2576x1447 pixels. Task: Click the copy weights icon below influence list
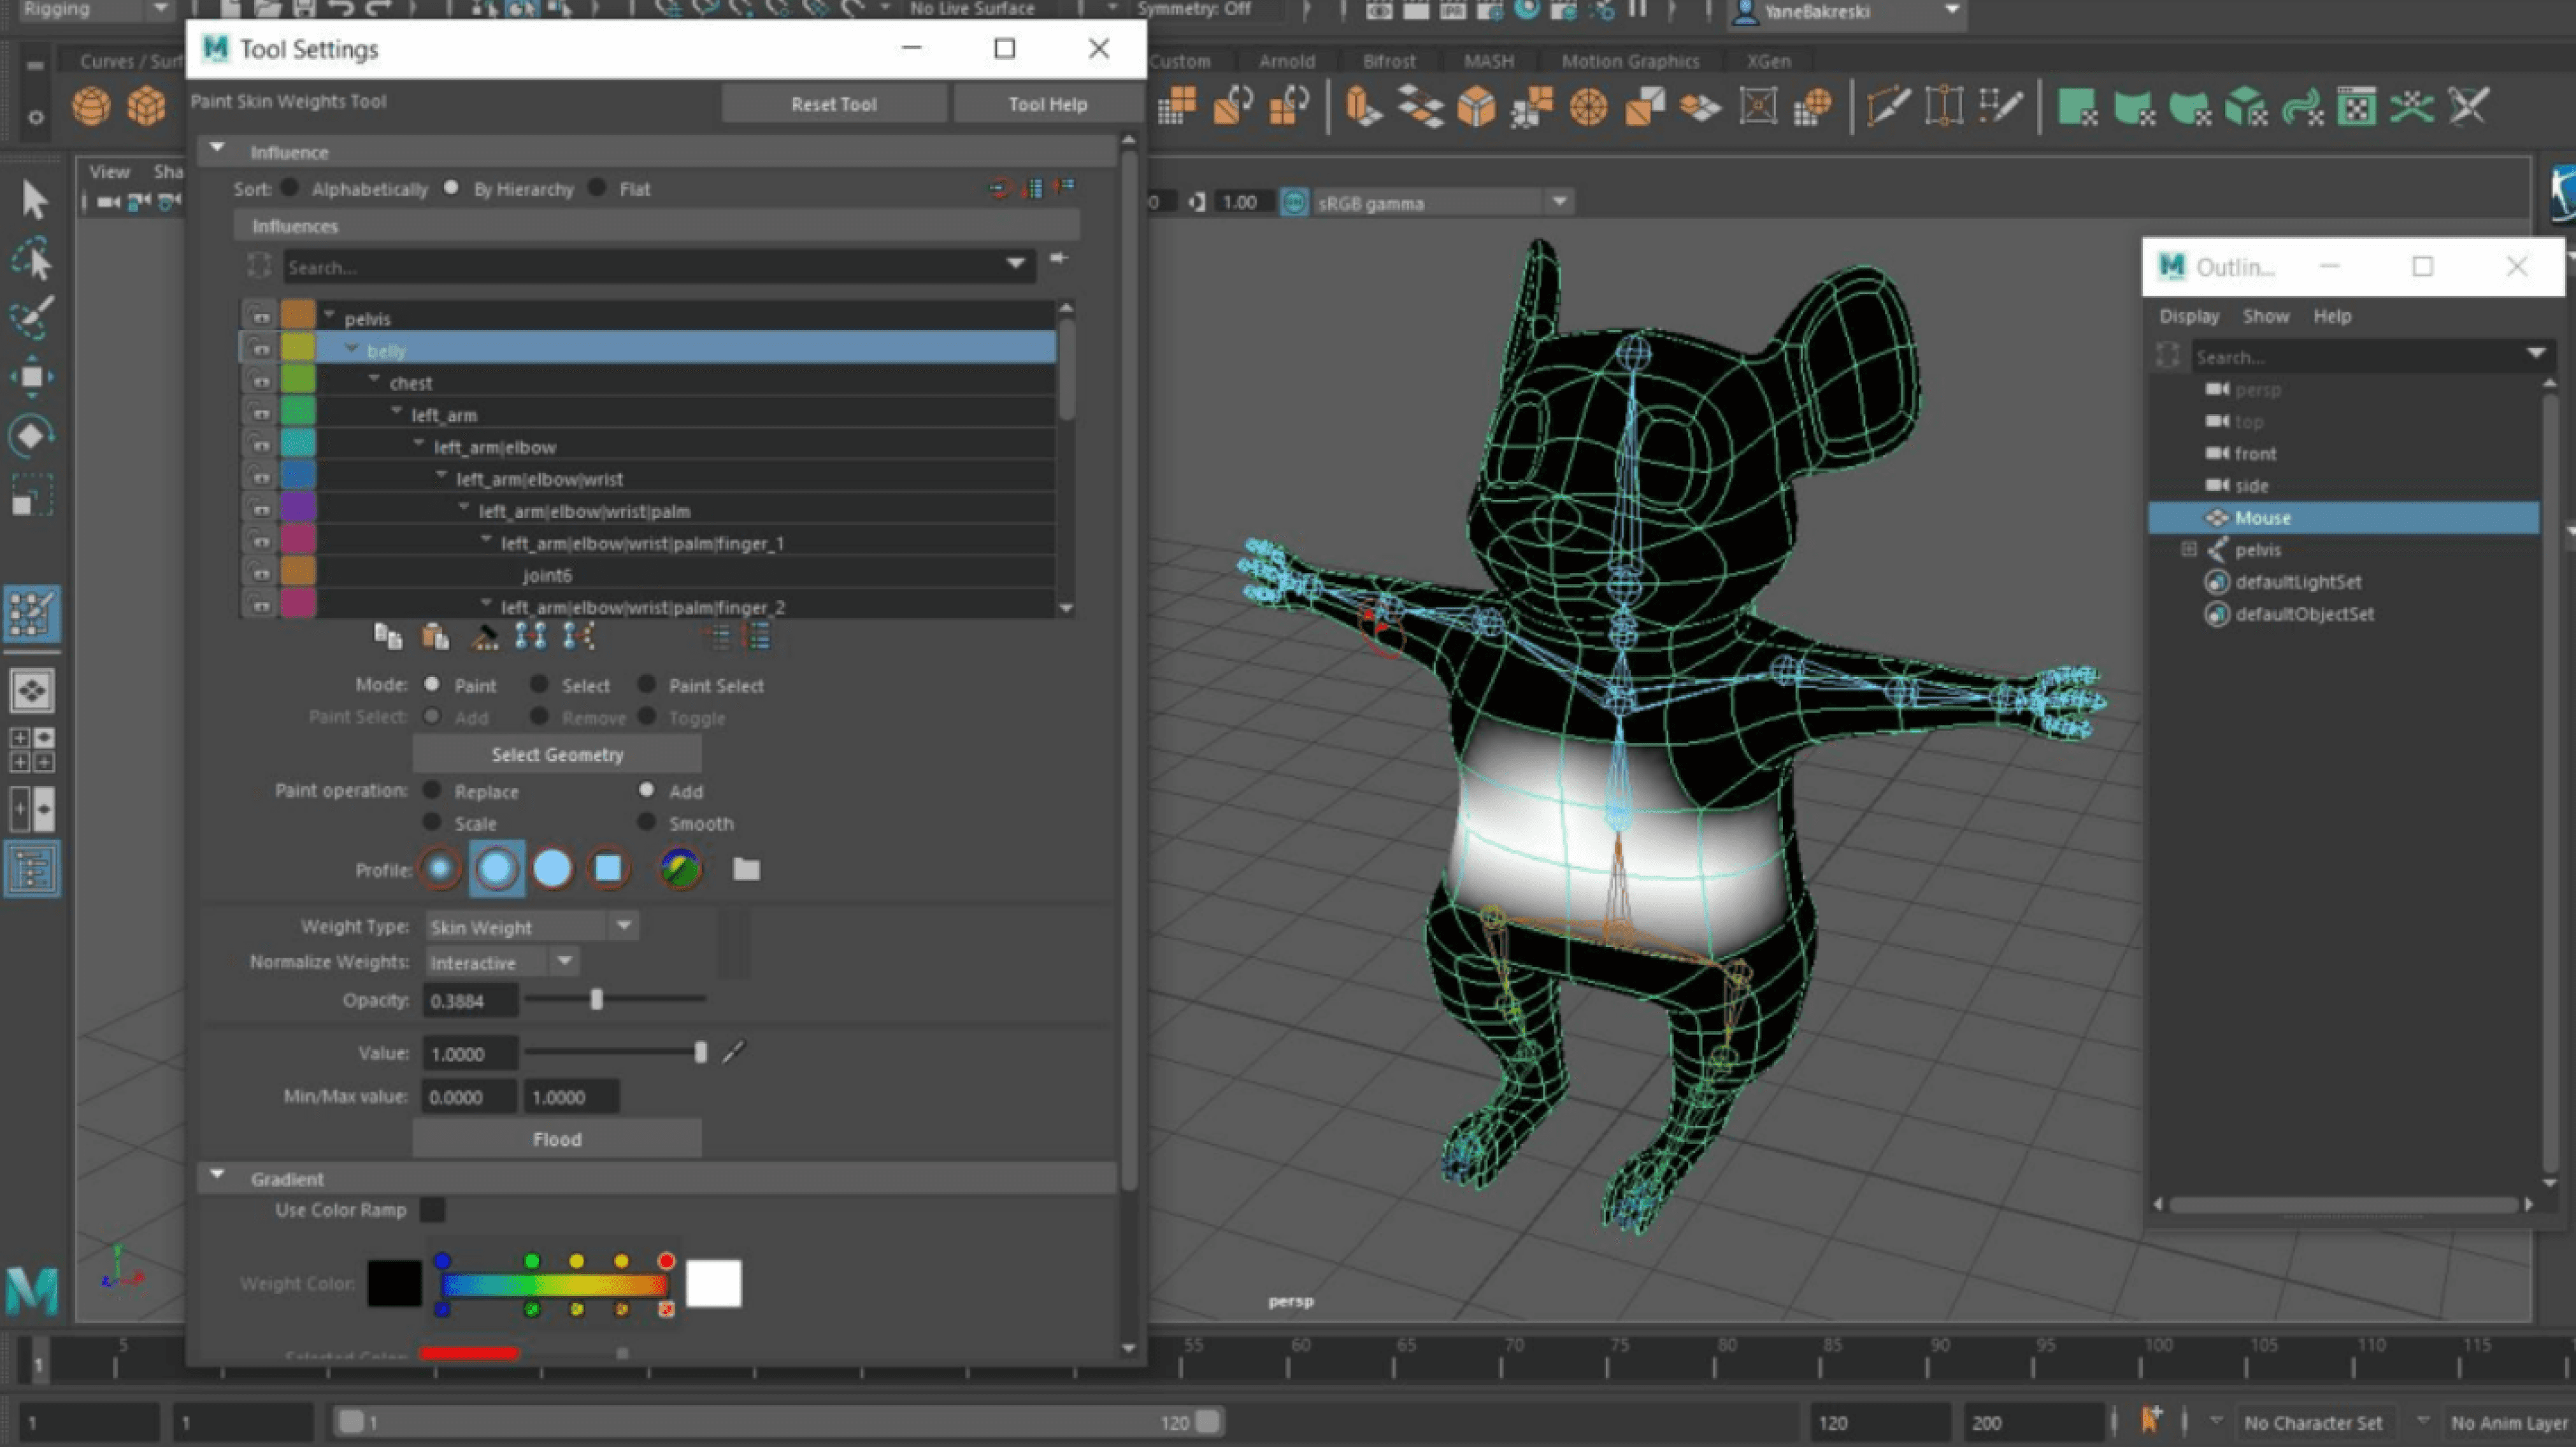pyautogui.click(x=388, y=636)
